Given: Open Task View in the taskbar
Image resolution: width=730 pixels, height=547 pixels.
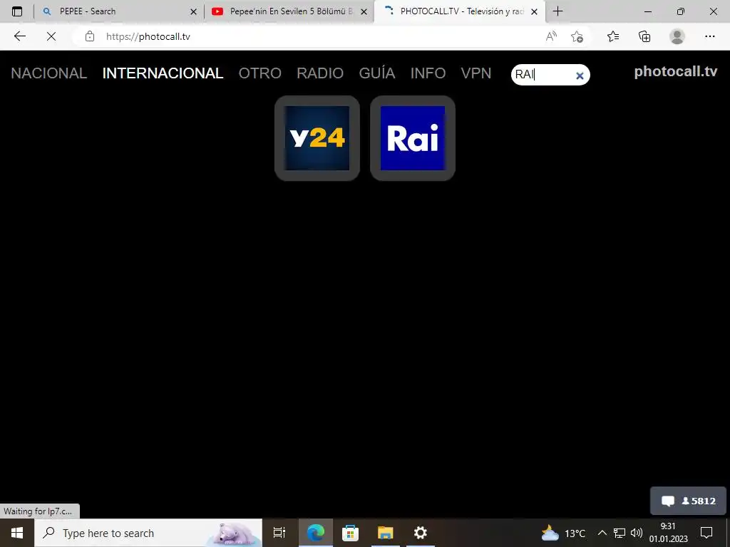Looking at the screenshot, I should coord(279,533).
